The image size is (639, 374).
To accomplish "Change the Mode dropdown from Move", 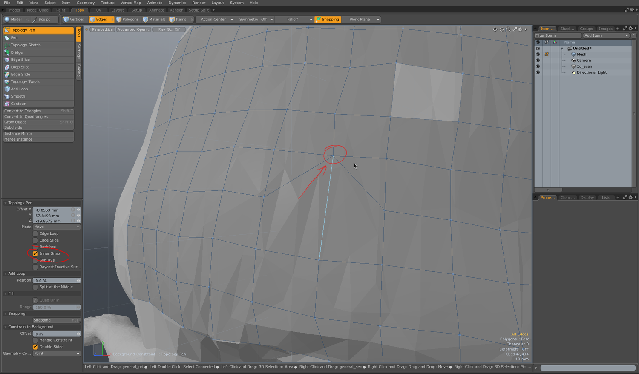I will (x=56, y=227).
